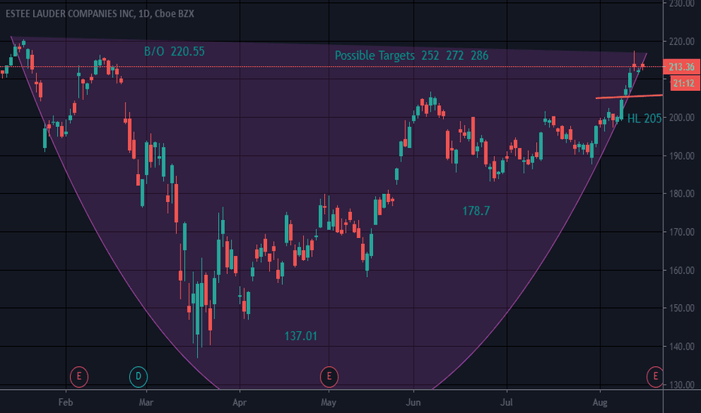This screenshot has width=701, height=413.
Task: Select the 'Possible Targets 252 272 286' annotation
Action: pyautogui.click(x=411, y=56)
